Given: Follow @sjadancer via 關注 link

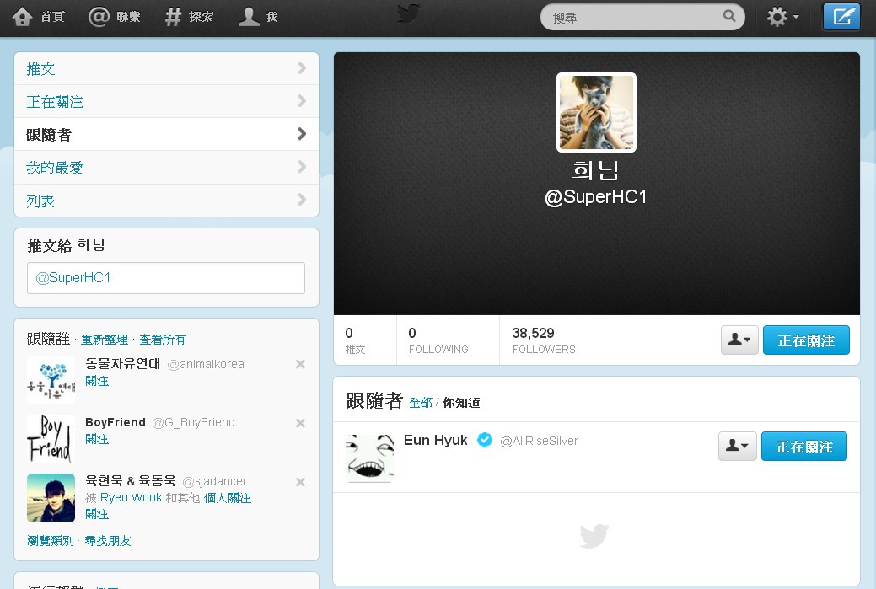Looking at the screenshot, I should pyautogui.click(x=97, y=514).
